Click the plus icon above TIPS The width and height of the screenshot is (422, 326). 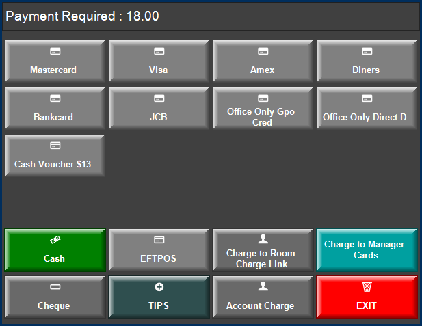click(x=159, y=287)
